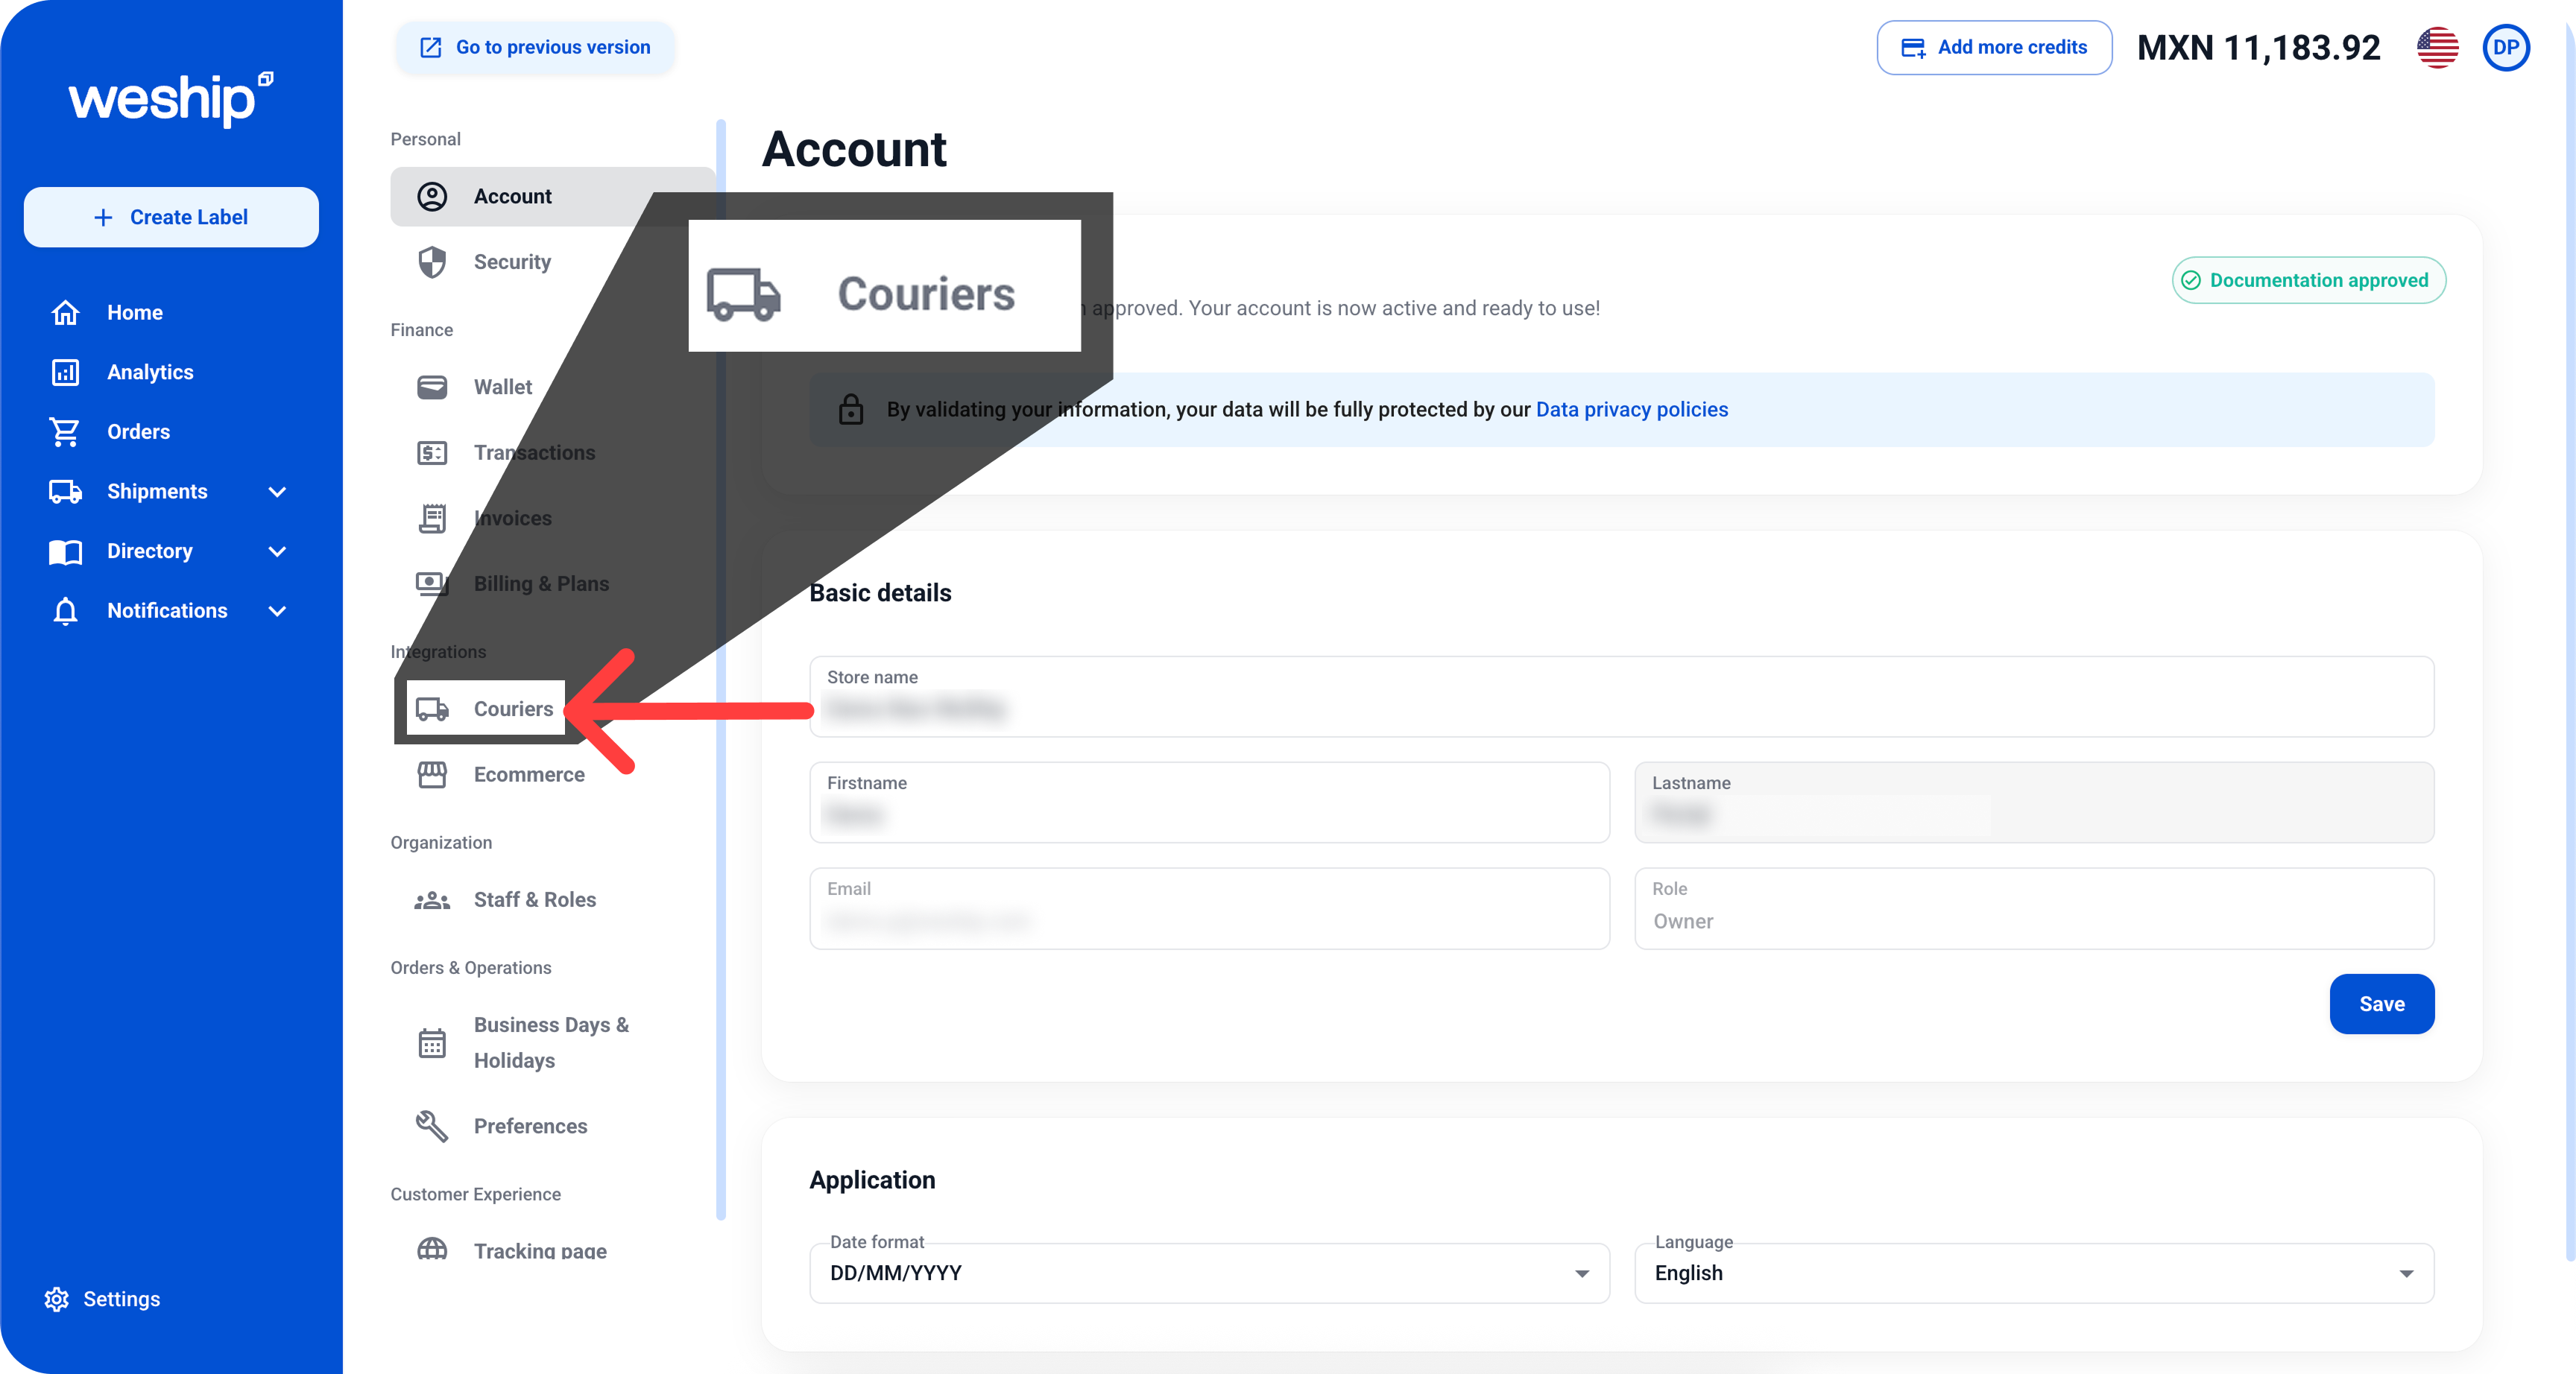Click the US flag language icon
The width and height of the screenshot is (2576, 1374).
tap(2437, 47)
